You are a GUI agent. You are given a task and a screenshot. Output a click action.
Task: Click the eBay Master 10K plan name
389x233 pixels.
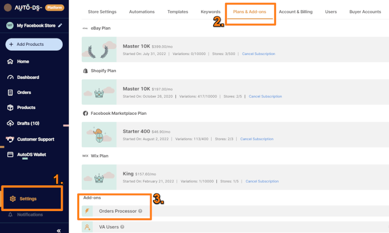(137, 46)
